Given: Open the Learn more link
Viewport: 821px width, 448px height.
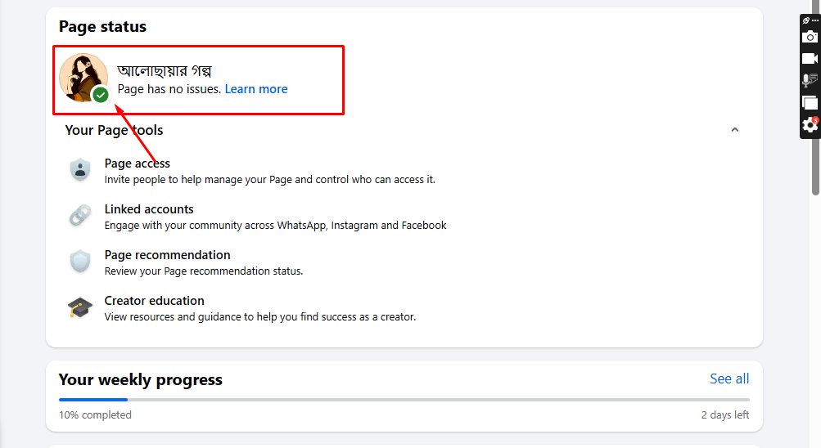Looking at the screenshot, I should click(x=256, y=89).
